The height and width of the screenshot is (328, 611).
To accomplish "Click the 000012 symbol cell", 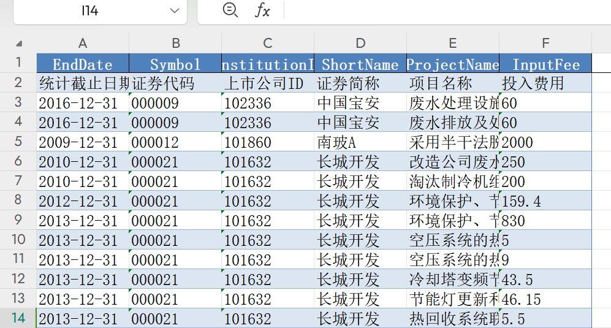I will pos(175,142).
